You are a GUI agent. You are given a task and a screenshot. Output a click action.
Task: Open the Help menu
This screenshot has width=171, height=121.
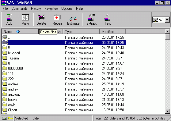79,9
